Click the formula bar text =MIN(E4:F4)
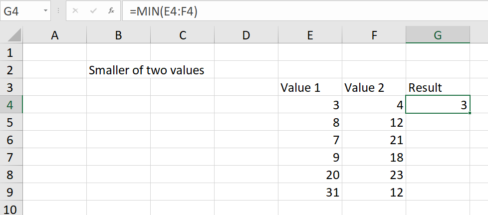 (164, 11)
